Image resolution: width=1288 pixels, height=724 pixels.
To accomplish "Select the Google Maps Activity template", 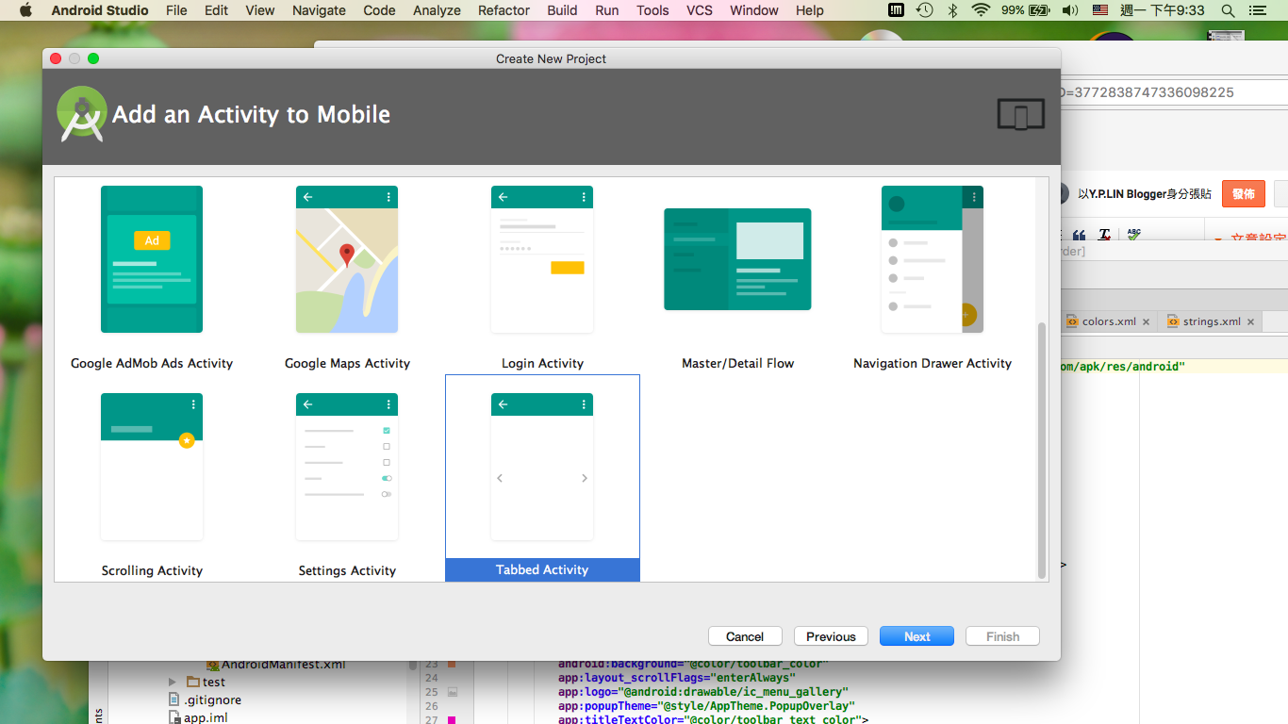I will [347, 259].
